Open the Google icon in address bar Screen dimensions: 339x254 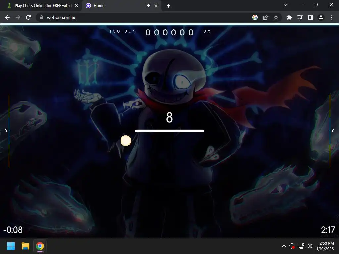coord(255,17)
